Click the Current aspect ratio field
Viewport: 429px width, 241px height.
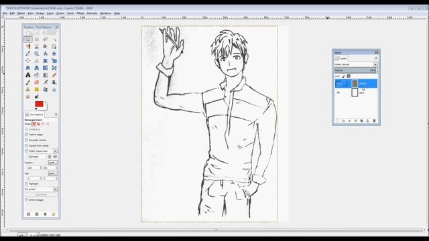point(37,157)
